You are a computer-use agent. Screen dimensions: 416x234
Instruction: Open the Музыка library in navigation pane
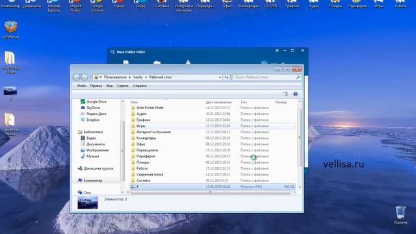coord(90,156)
